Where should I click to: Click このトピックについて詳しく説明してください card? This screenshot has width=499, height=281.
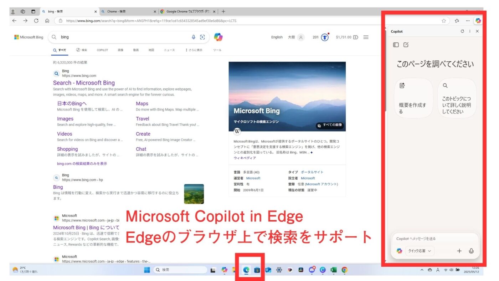click(457, 98)
